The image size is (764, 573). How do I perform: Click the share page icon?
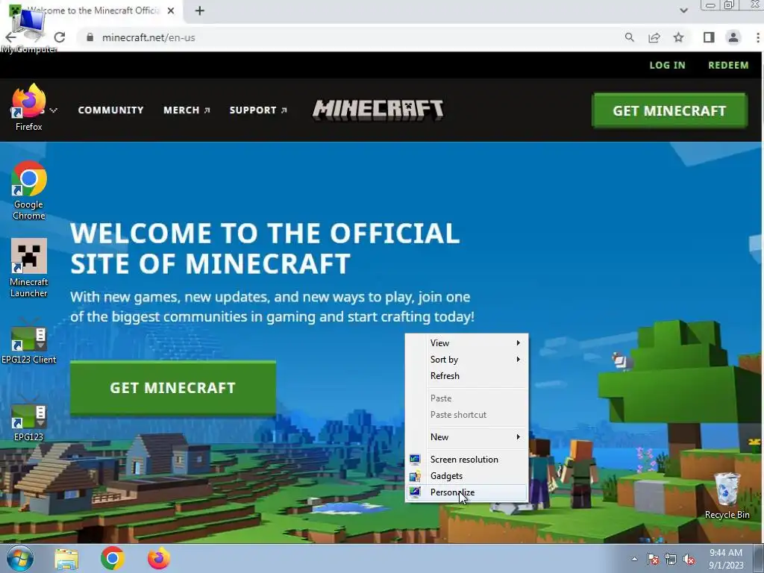(654, 37)
